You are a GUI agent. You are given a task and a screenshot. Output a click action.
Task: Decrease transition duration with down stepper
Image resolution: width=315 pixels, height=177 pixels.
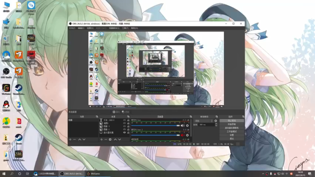(x=216, y=125)
